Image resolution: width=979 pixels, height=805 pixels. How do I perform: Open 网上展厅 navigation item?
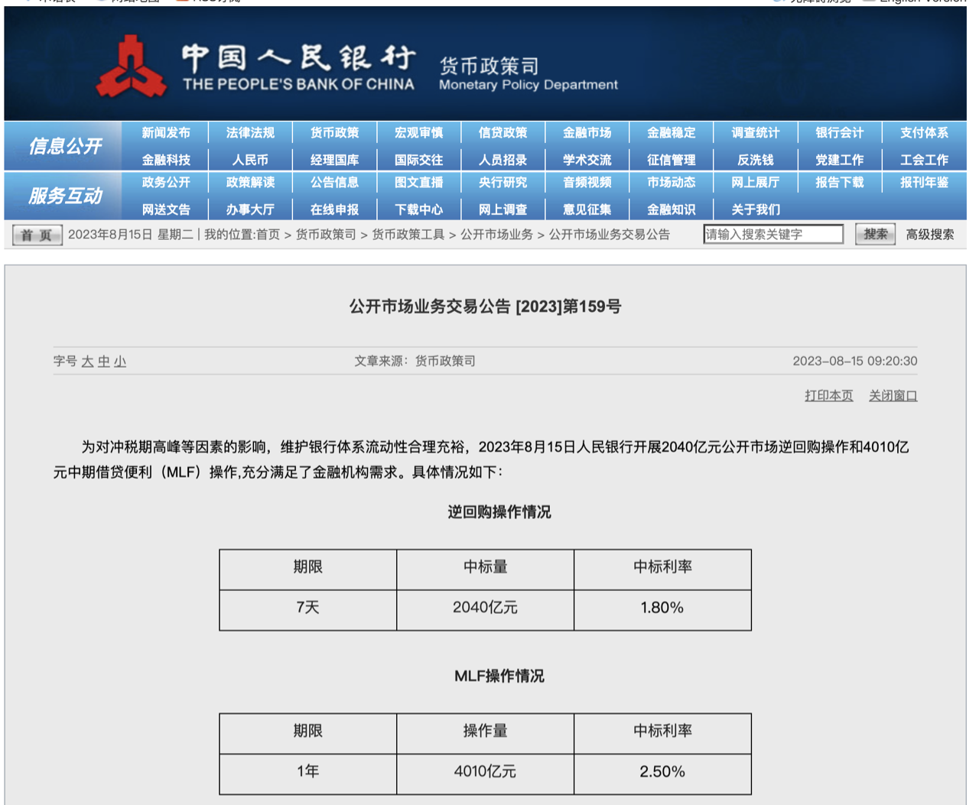pos(755,183)
